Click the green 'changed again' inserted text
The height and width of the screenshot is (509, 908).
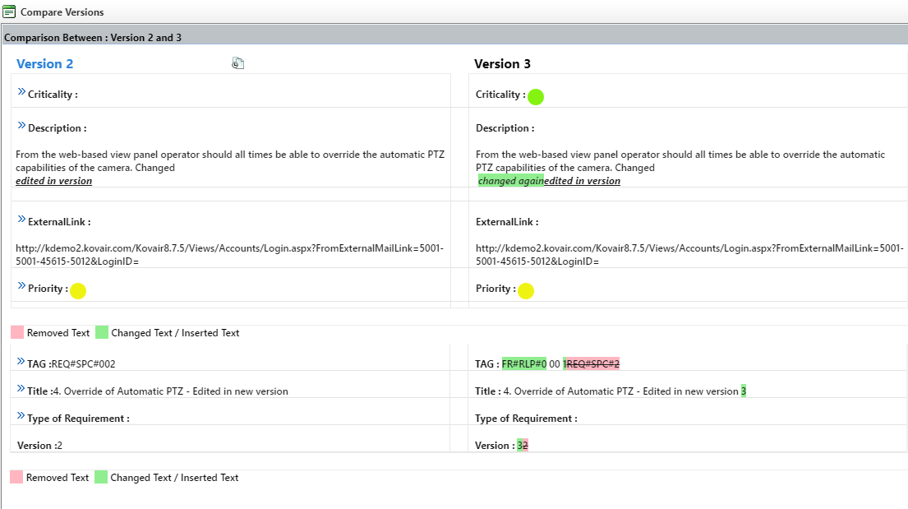click(x=510, y=181)
